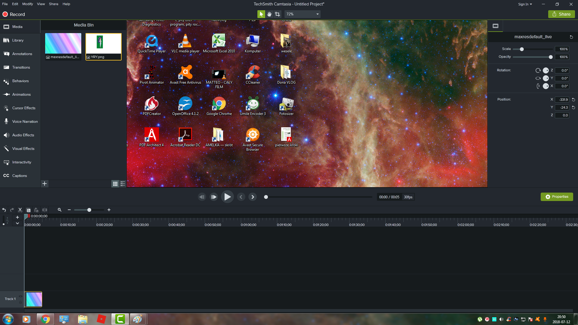This screenshot has height=325, width=578.
Task: Select the Crop mode tool
Action: (x=277, y=14)
